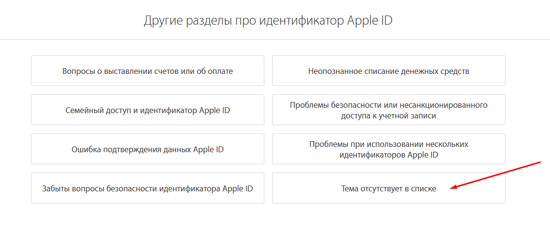
Task: Open "Забыты вопросы безопасности идентификатора Apple ID"
Action: [x=147, y=188]
